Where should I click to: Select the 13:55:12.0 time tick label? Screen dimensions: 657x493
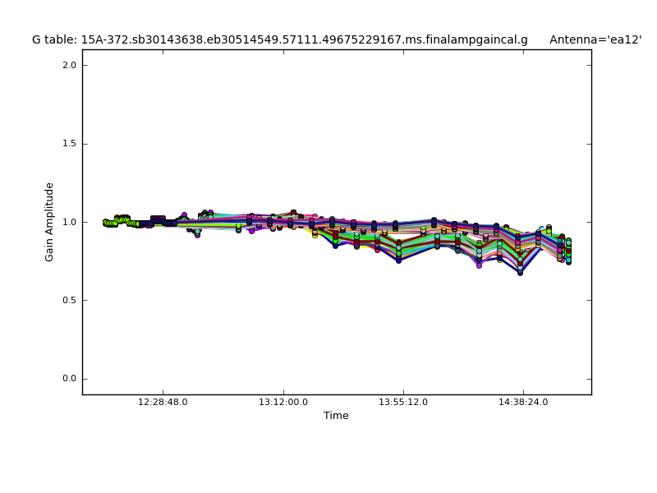point(403,402)
